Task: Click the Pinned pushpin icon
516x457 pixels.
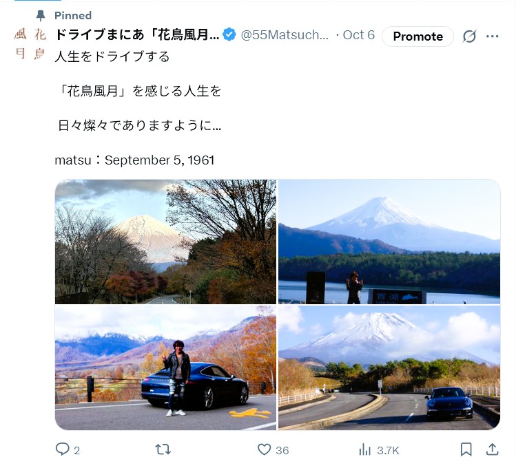Action: (41, 15)
